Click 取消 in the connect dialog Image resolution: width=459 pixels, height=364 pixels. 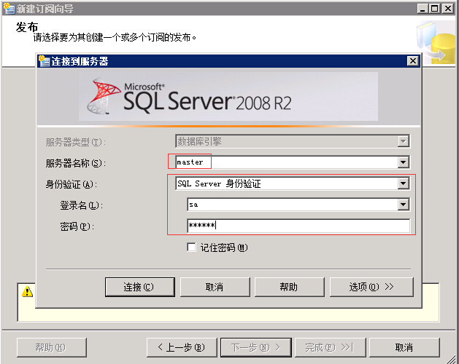pos(215,287)
